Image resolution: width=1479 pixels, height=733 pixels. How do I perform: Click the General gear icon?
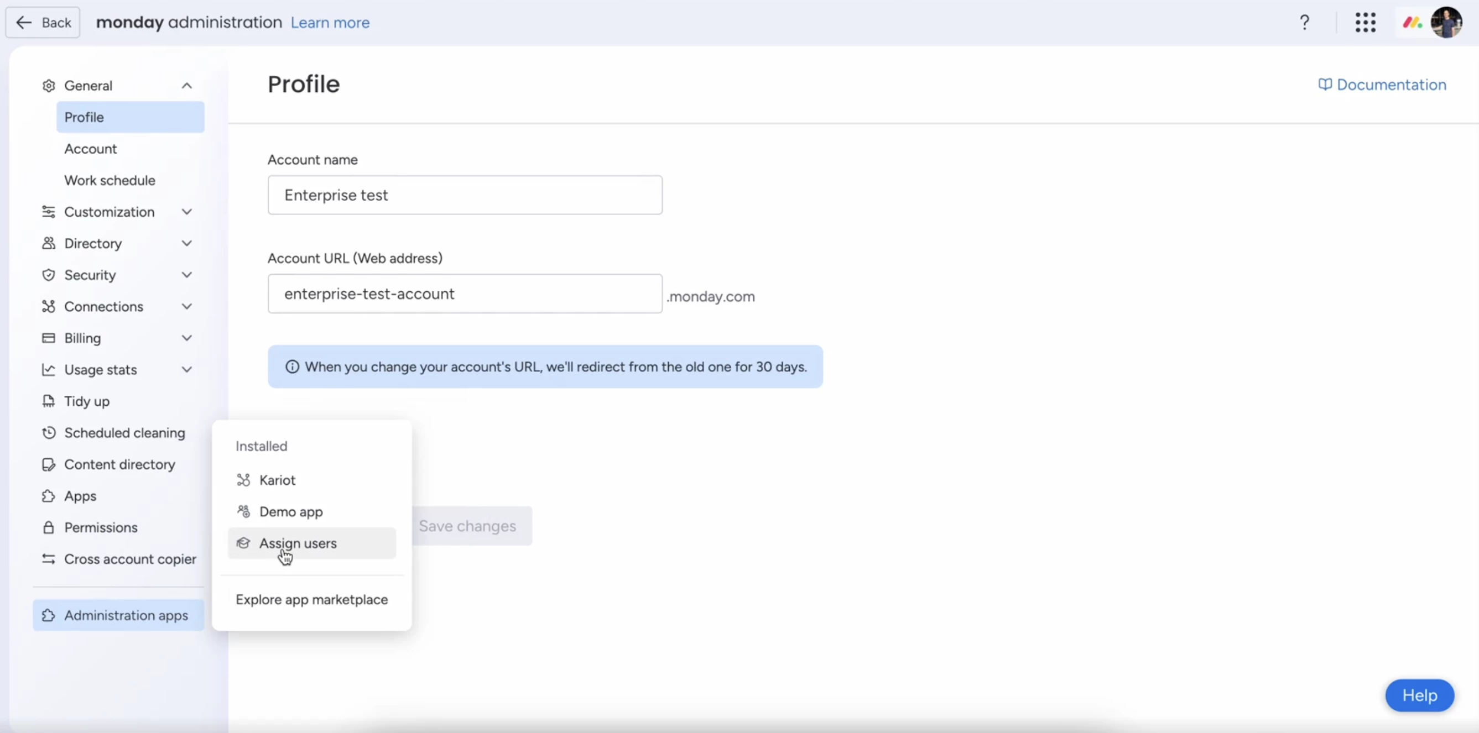tap(49, 86)
